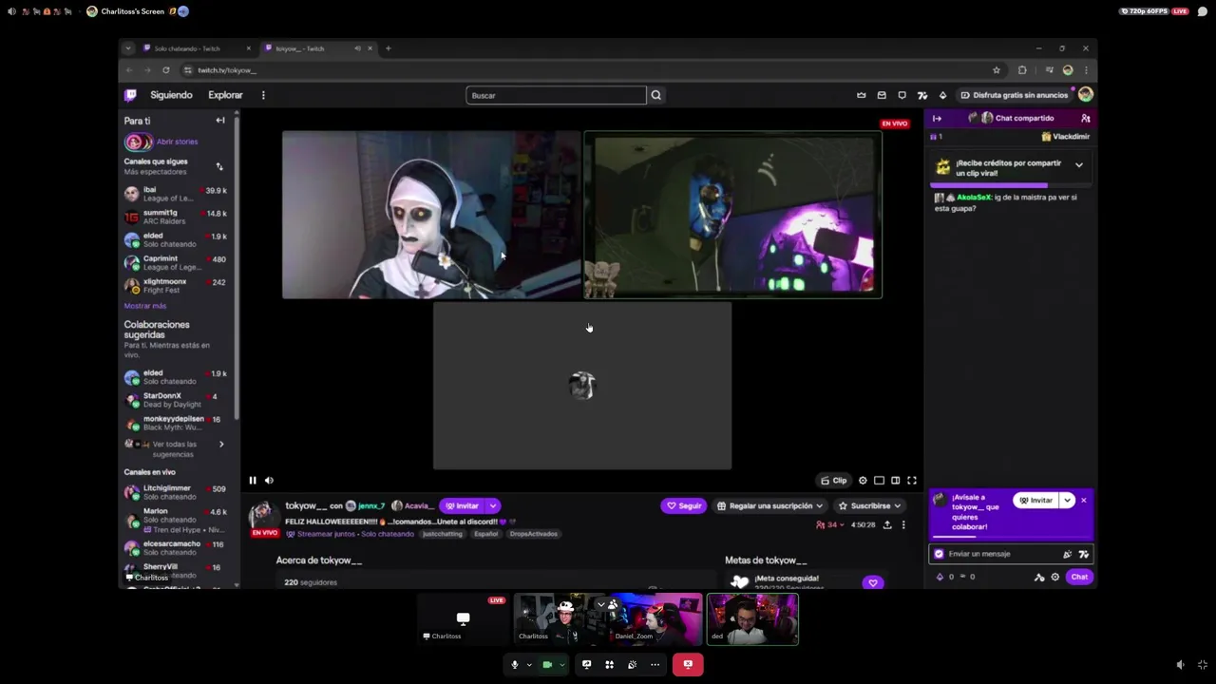Expand the clip viral credits banner
The height and width of the screenshot is (684, 1216).
(1078, 165)
